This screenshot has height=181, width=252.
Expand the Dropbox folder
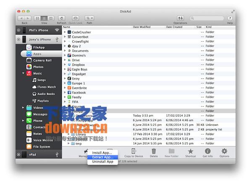(65, 64)
